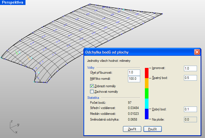Click the Úhel příbuznosti input field
The width and height of the screenshot is (205, 138).
(x=134, y=72)
